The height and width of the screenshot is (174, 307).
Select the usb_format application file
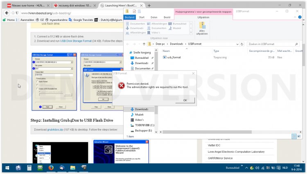click(x=174, y=57)
